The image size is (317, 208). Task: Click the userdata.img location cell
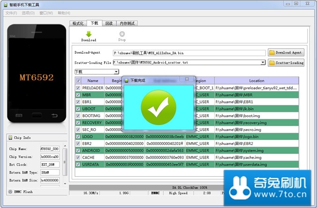[x=257, y=165]
